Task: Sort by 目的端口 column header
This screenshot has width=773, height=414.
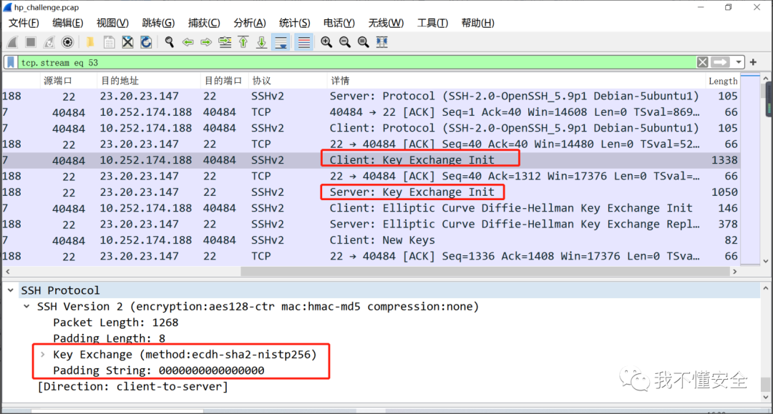Action: (223, 81)
